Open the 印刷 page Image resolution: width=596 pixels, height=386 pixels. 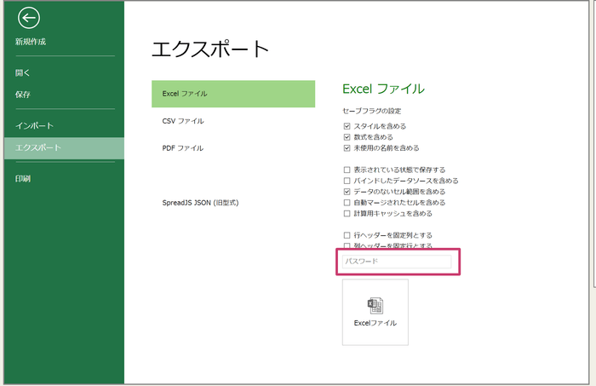point(23,178)
